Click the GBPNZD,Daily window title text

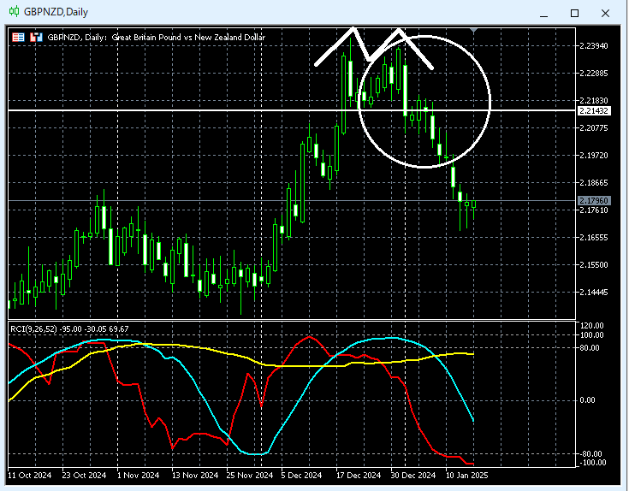(56, 12)
